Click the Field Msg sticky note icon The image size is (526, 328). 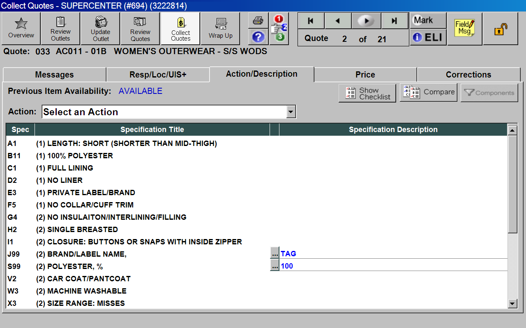[x=464, y=28]
